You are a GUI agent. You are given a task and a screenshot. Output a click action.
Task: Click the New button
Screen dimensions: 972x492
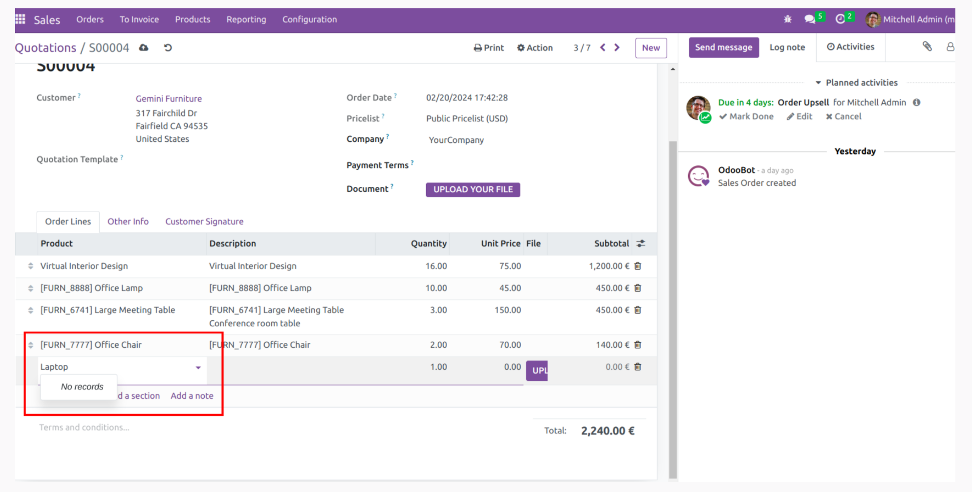(651, 47)
